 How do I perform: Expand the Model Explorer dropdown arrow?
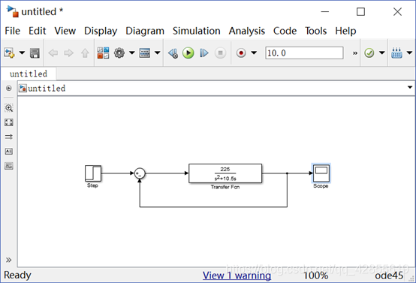[x=158, y=53]
